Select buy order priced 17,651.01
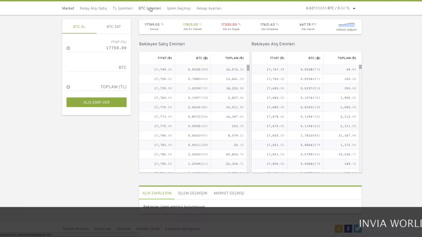This screenshot has width=422, height=237. [x=305, y=145]
